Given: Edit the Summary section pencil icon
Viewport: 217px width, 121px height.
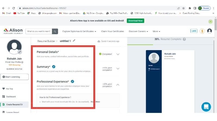Looking at the screenshot, I should (54, 67).
